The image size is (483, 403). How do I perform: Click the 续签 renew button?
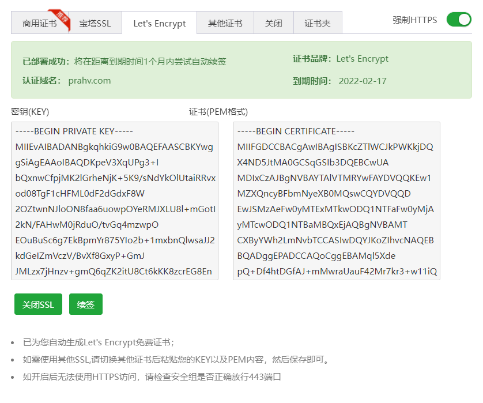(86, 304)
